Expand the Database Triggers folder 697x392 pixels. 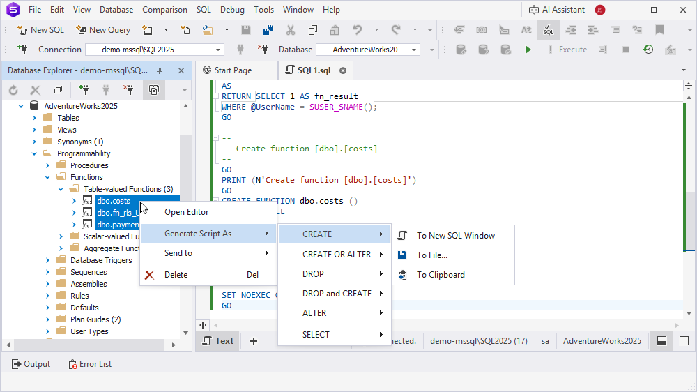47,260
